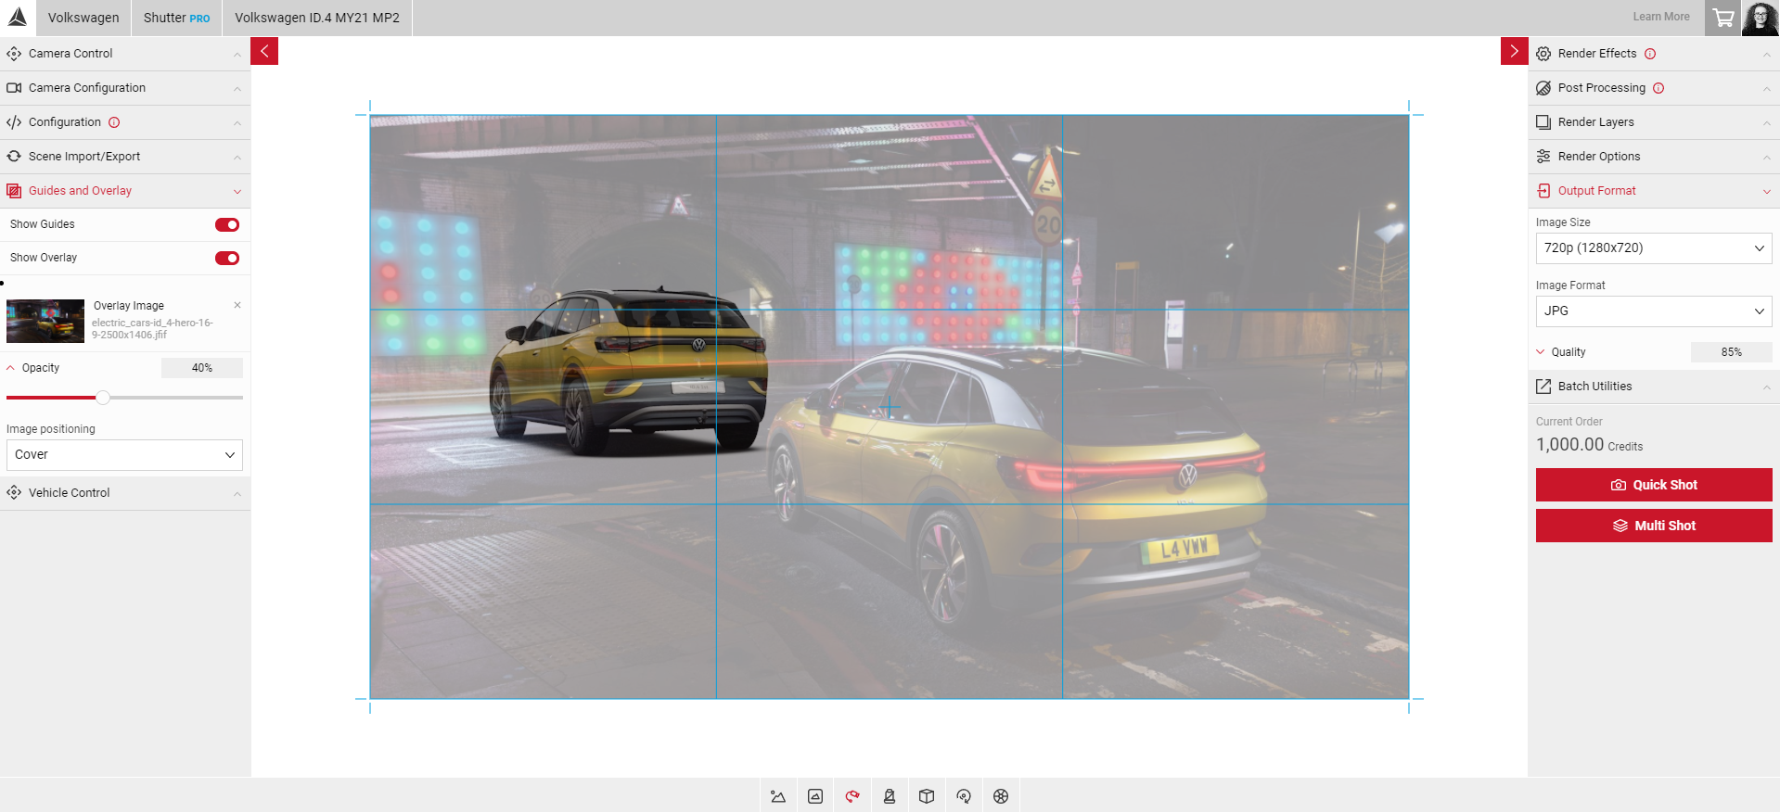Click the Configuration info circle
The height and width of the screenshot is (812, 1780).
pyautogui.click(x=114, y=122)
